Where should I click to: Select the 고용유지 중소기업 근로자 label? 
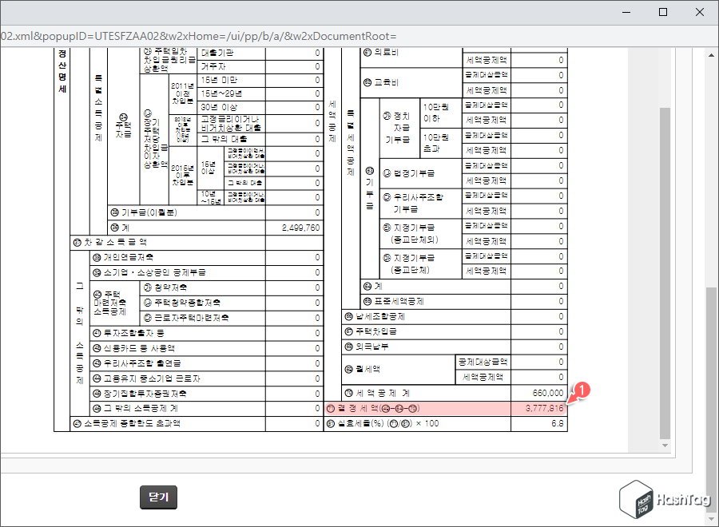146,378
